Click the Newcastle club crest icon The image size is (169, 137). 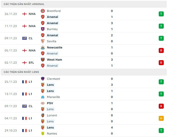[x=43, y=47]
